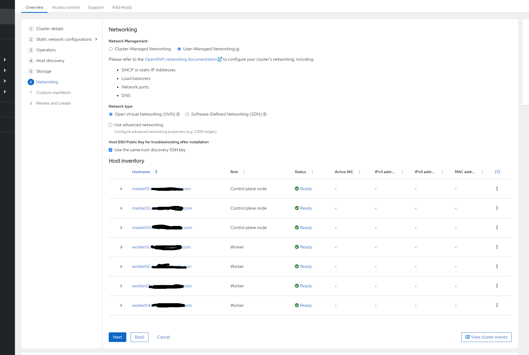
Task: Expand worker01 host row details
Action: (x=121, y=247)
